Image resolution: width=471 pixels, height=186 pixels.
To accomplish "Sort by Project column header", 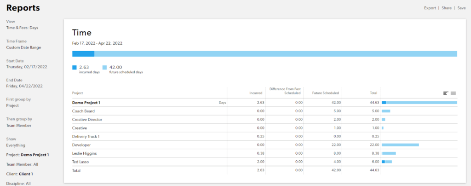I will tap(77, 93).
